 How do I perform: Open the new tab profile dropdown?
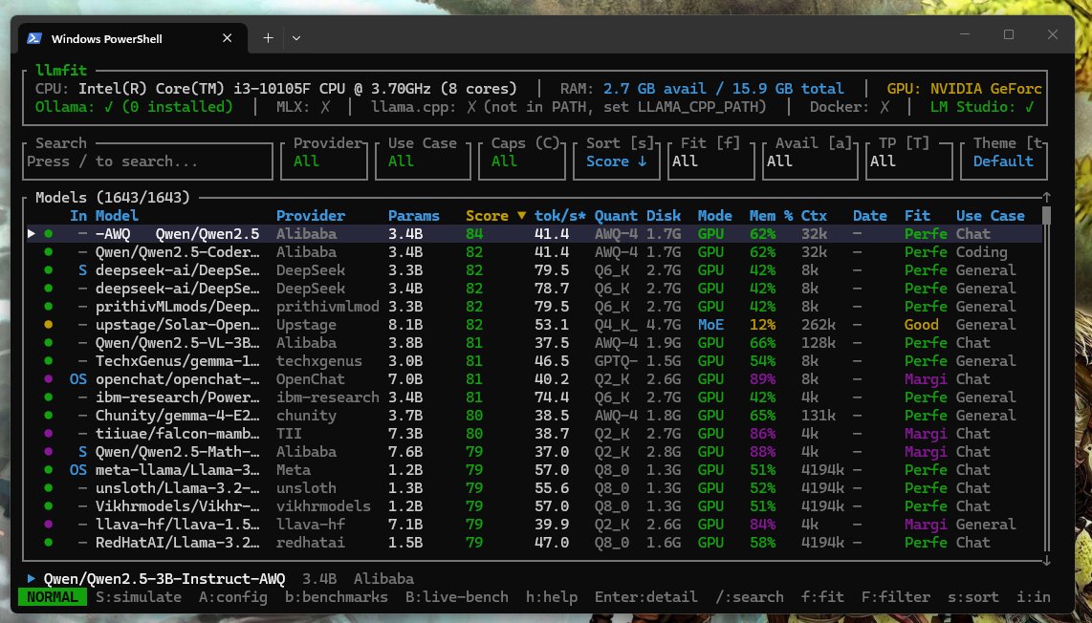click(296, 38)
